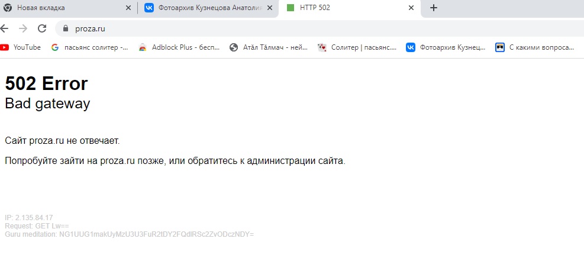Click the proza.ru address bar
This screenshot has height=277, width=584.
point(320,28)
